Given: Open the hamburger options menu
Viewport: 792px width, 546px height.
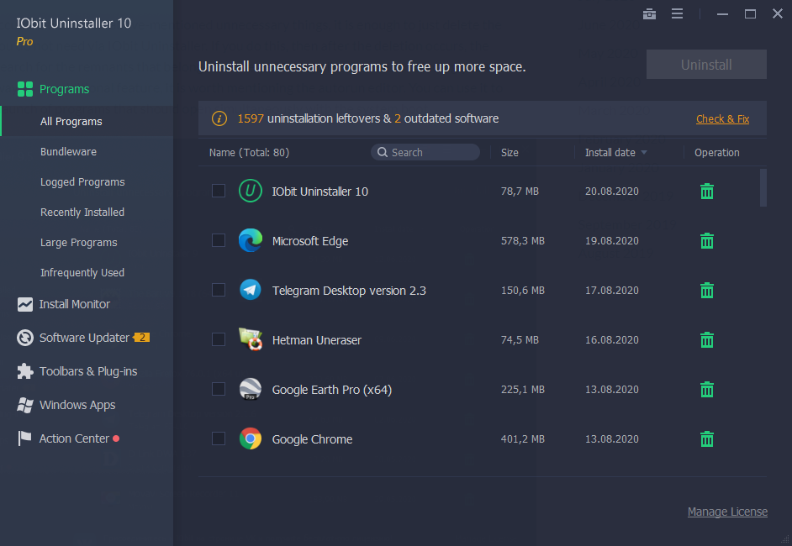Looking at the screenshot, I should tap(677, 13).
